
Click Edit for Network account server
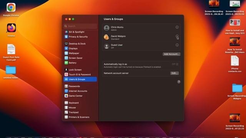point(175,73)
